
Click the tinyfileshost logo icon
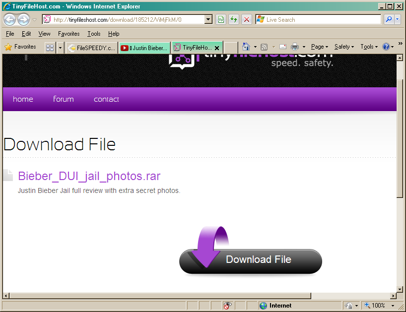coord(181,62)
